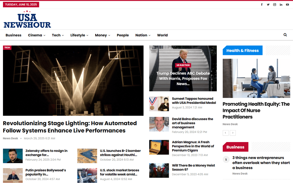Read U.S. stock market braces article
The width and height of the screenshot is (293, 183).
[x=120, y=172]
